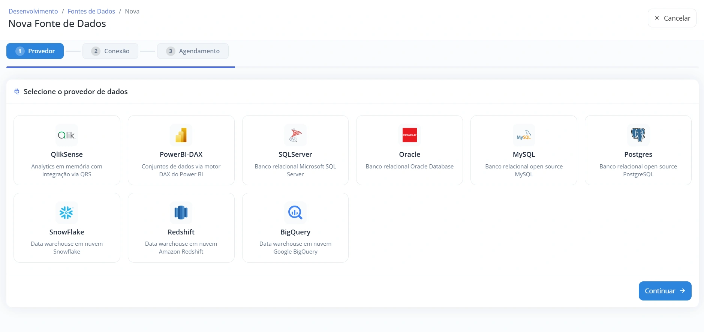Click the 'MySQL' provider name
This screenshot has width=704, height=332.
coord(524,154)
